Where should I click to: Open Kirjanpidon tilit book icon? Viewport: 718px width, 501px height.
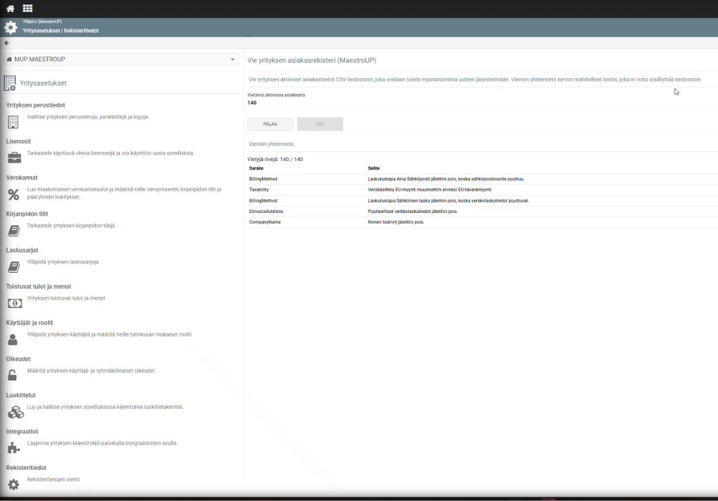click(13, 231)
